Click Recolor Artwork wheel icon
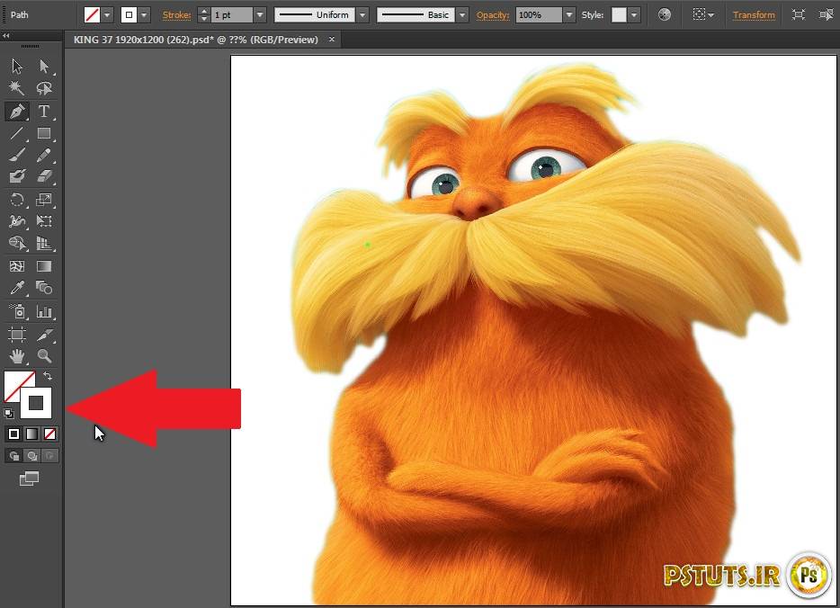 tap(665, 15)
